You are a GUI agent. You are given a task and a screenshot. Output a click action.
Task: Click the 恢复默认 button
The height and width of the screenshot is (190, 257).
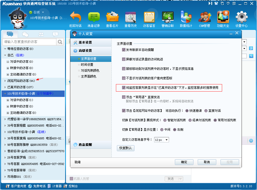(x=125, y=148)
